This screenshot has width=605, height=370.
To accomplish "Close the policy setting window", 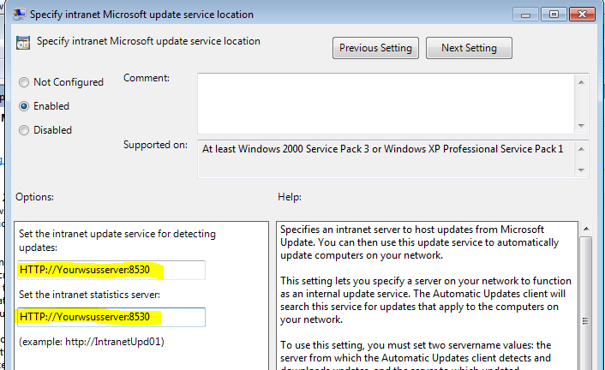I will (582, 15).
